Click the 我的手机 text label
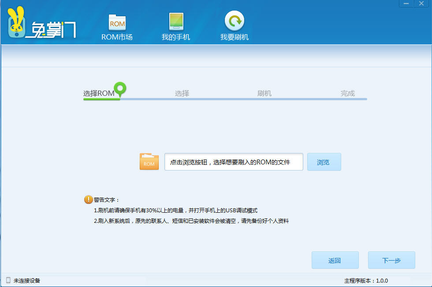 (176, 37)
